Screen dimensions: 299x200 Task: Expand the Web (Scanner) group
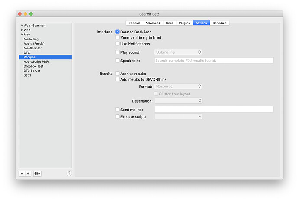[22, 26]
